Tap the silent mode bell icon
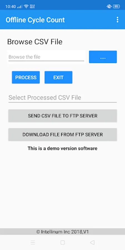125x250 pixels. tap(109, 7)
